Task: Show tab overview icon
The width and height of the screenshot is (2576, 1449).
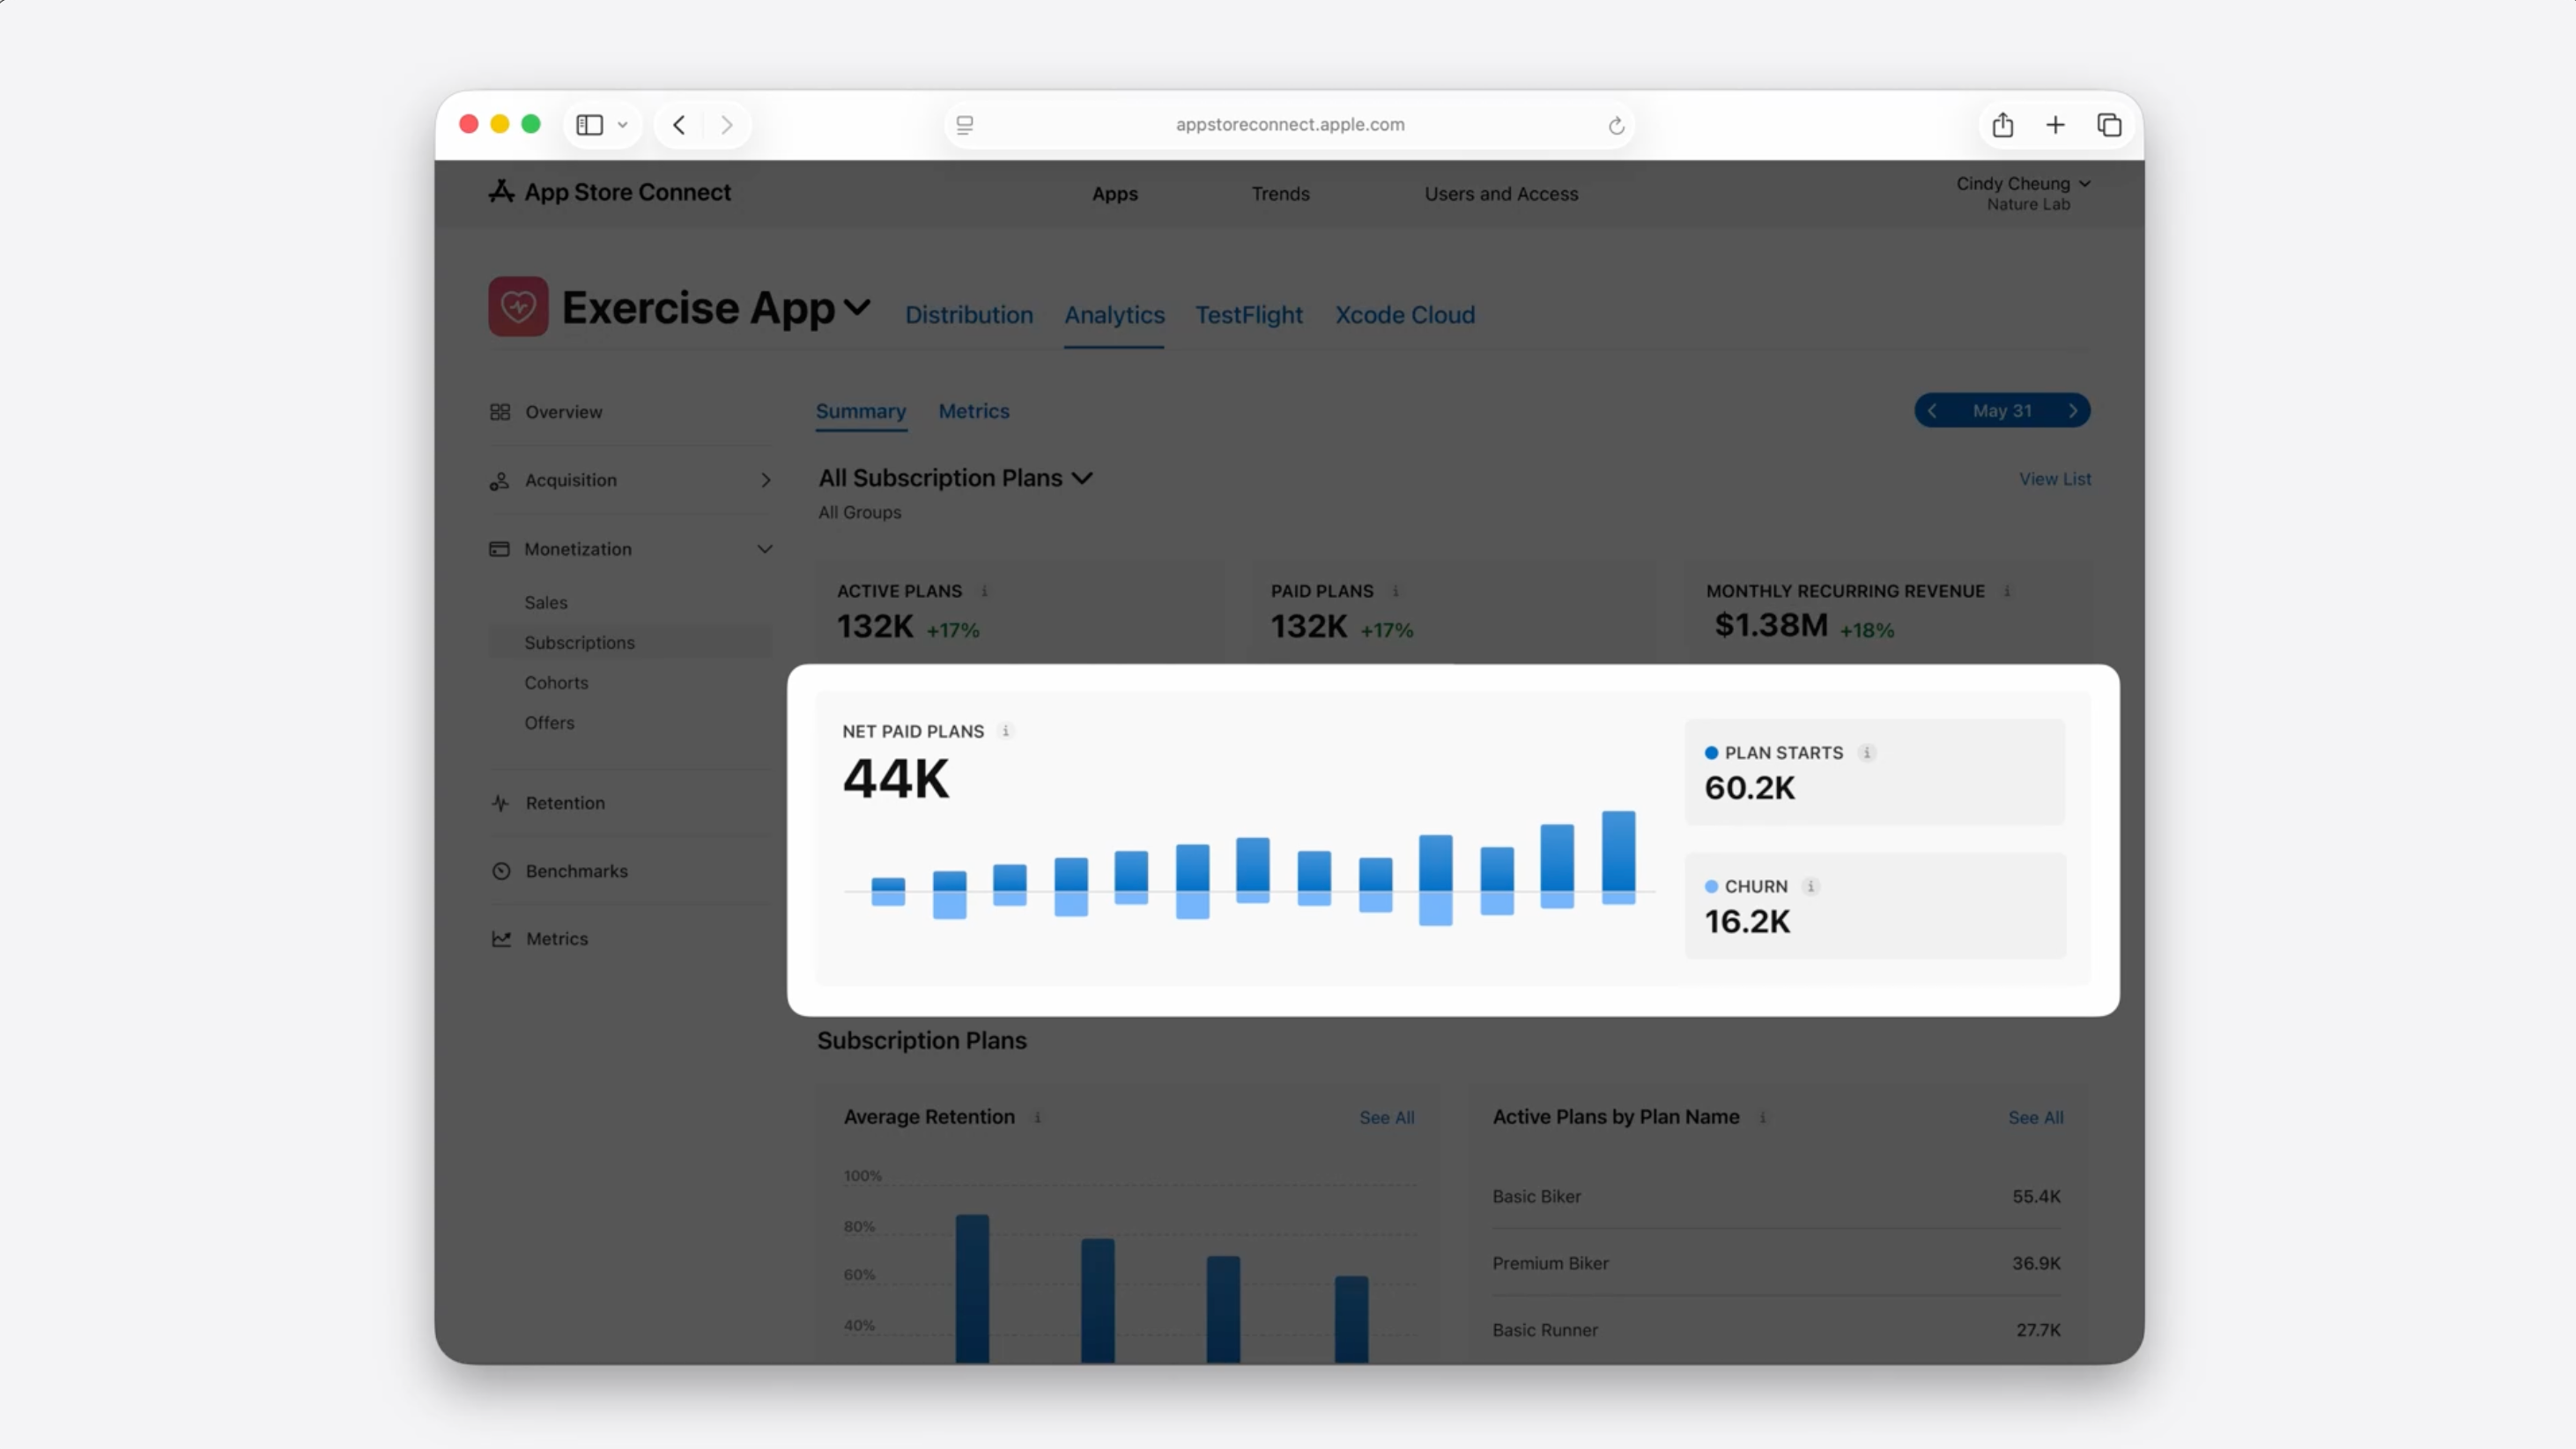Action: coord(2109,125)
